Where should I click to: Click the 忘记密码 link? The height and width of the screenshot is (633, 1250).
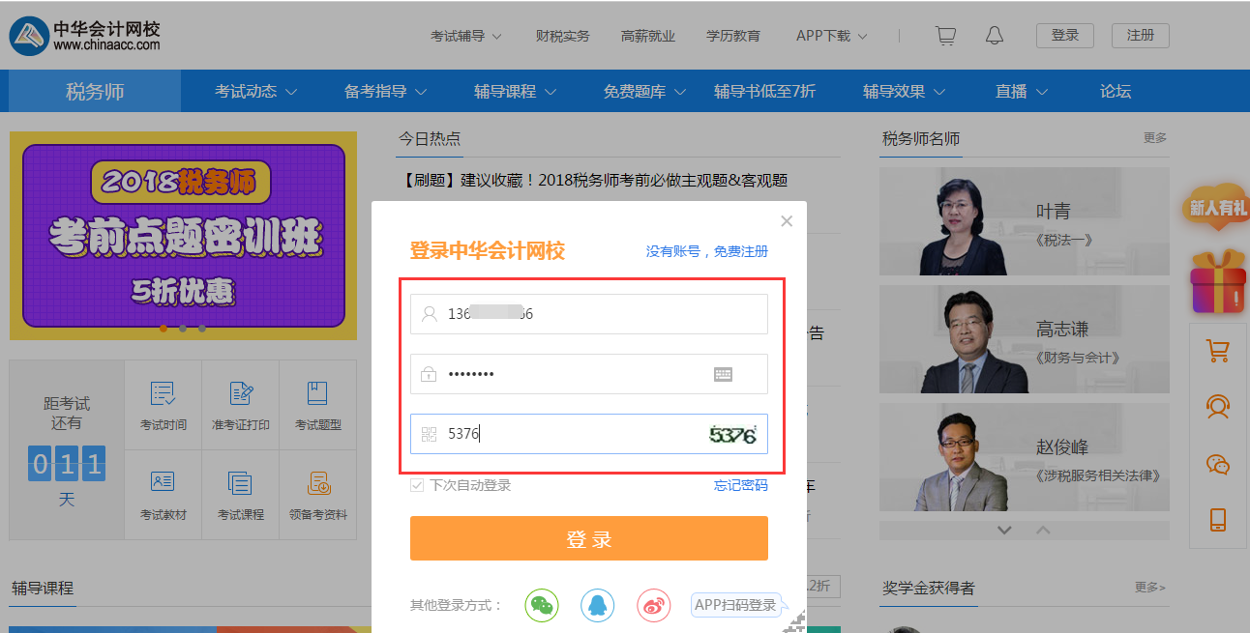pos(741,485)
